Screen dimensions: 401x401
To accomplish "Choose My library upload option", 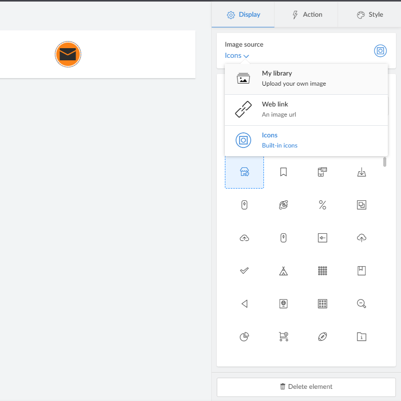I will 306,79.
